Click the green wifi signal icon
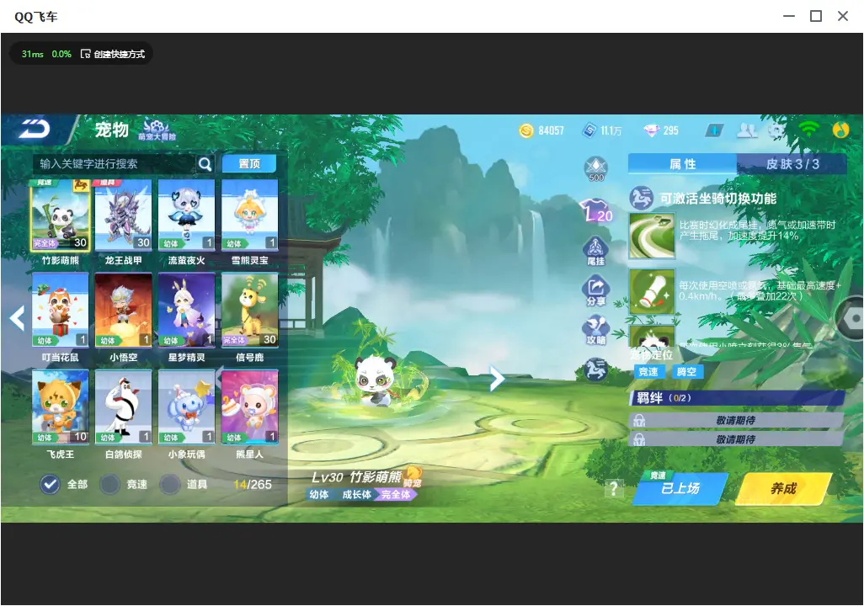 pyautogui.click(x=808, y=130)
